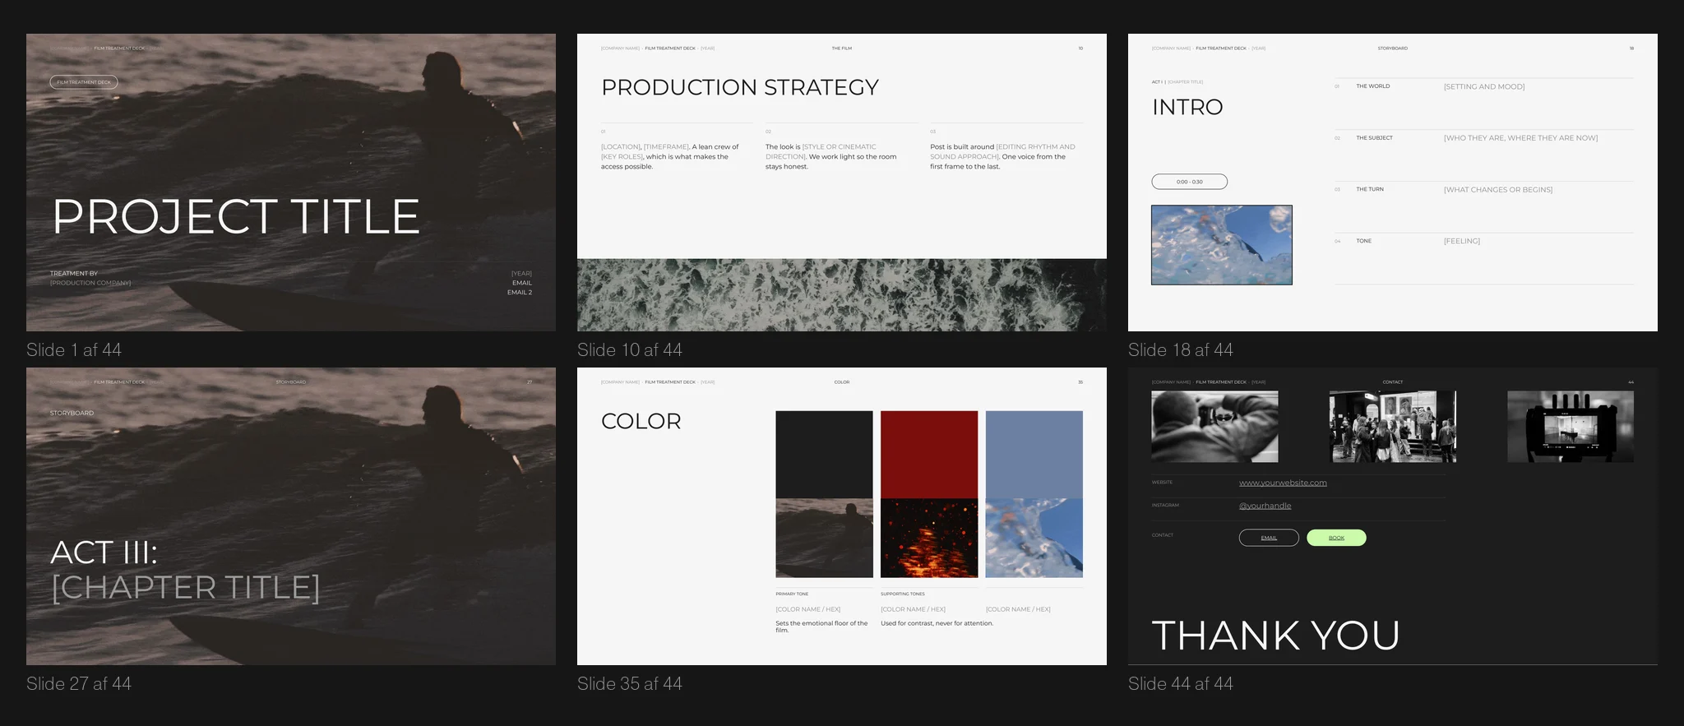1684x726 pixels.
Task: Click the "TREATMENT BY" label
Action: (x=74, y=274)
